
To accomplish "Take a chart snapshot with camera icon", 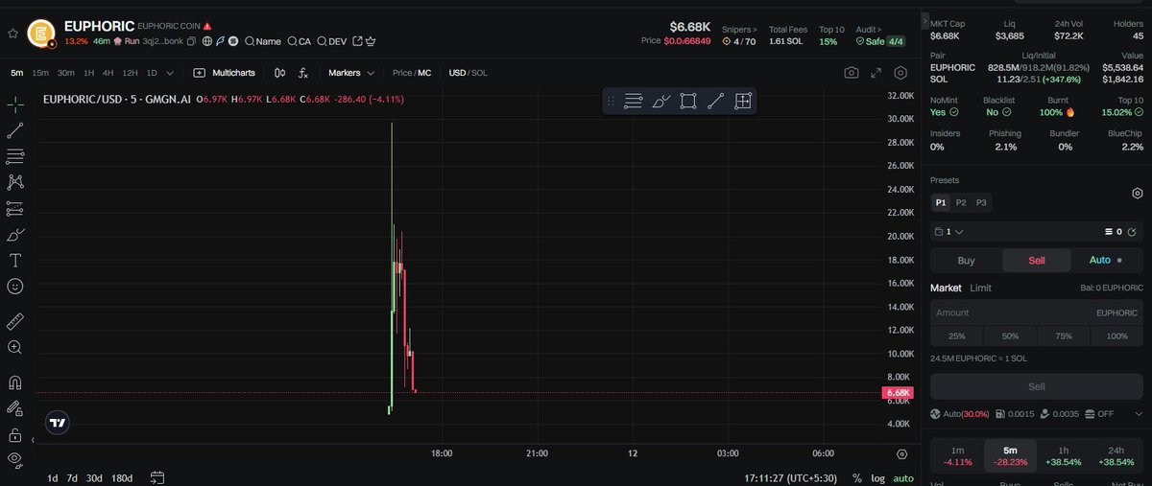I will click(851, 73).
